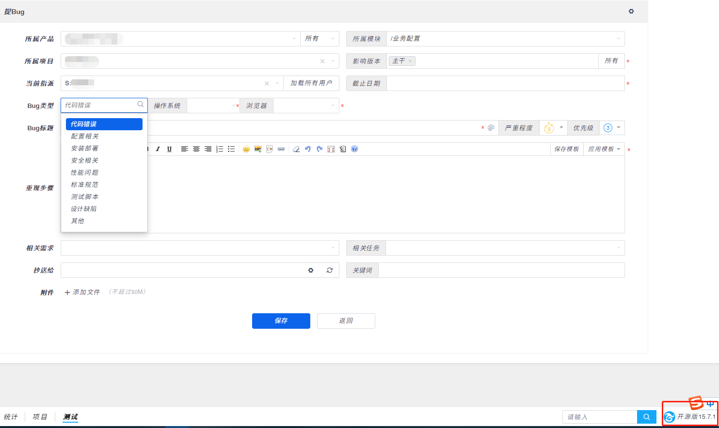This screenshot has width=719, height=428.
Task: Focus the 截止日期 date field
Action: [506, 83]
